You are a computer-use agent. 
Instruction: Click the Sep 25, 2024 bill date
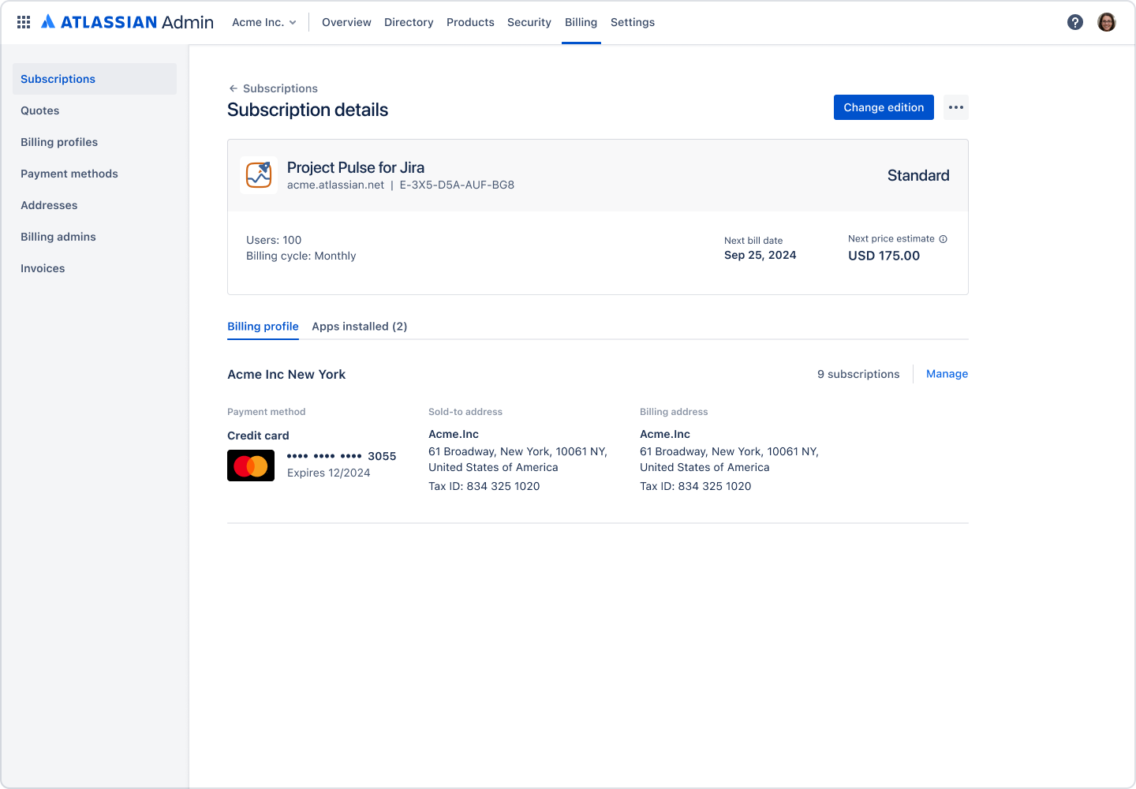(x=760, y=255)
